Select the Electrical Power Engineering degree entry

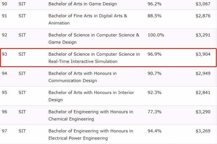pyautogui.click(x=91, y=134)
